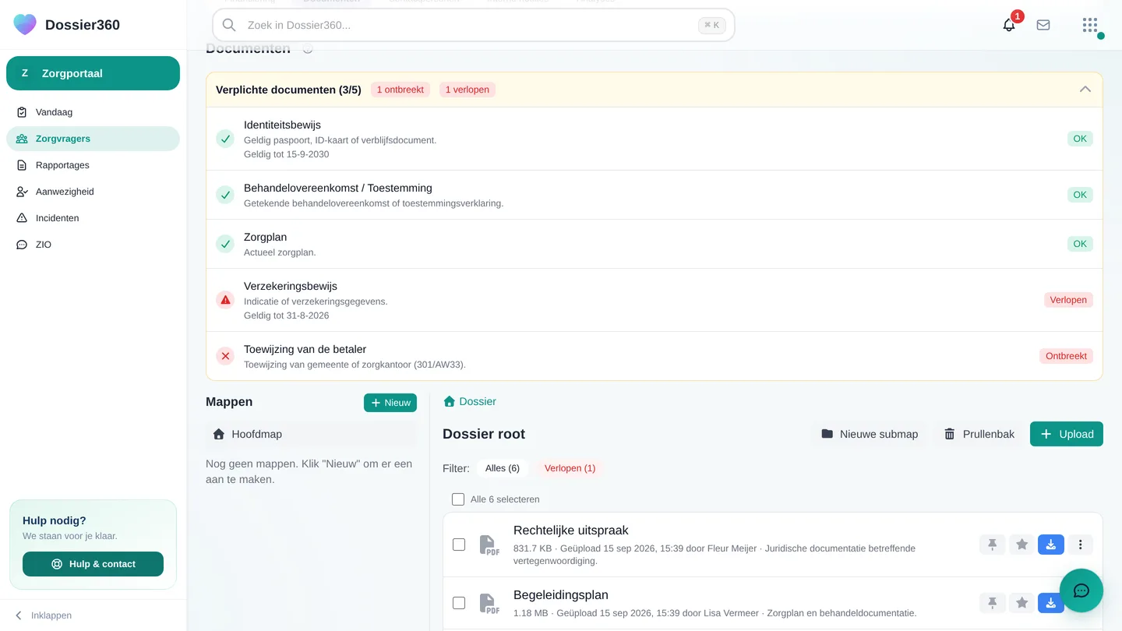Click the Rechtelijke uitspraak title
The width and height of the screenshot is (1122, 631).
click(x=571, y=531)
